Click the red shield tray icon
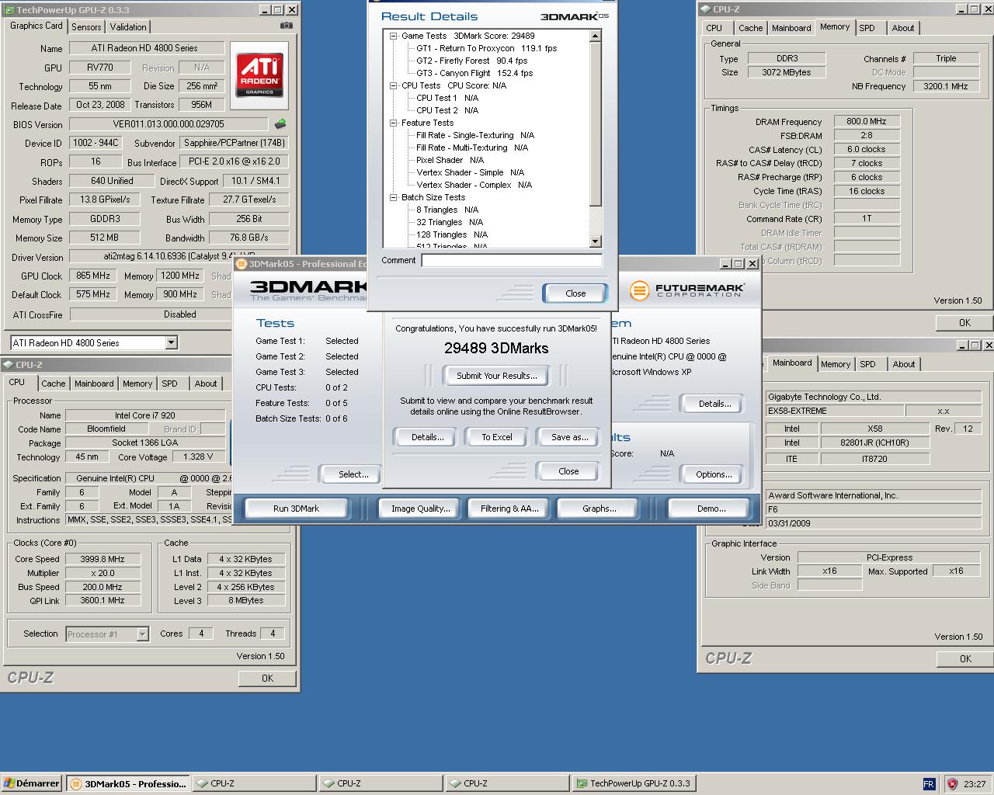The width and height of the screenshot is (994, 795). (x=952, y=784)
